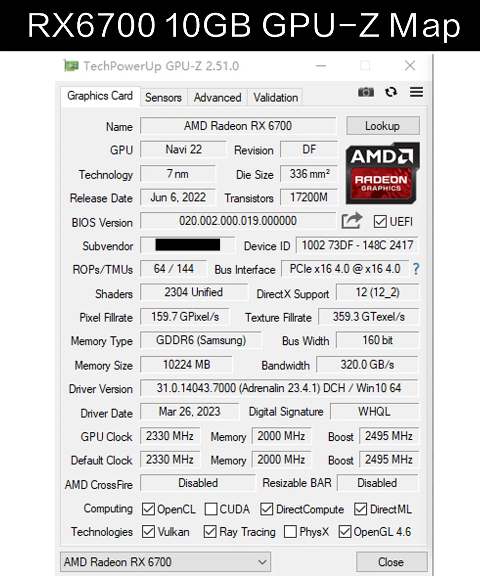Click the Default Clock row Memory 2000 MHz
Screen dimensions: 480x576
(281, 459)
